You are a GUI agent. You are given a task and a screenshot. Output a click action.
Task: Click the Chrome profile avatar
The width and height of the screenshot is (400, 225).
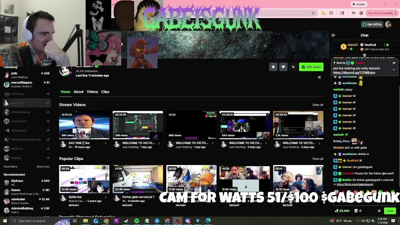tap(361, 13)
